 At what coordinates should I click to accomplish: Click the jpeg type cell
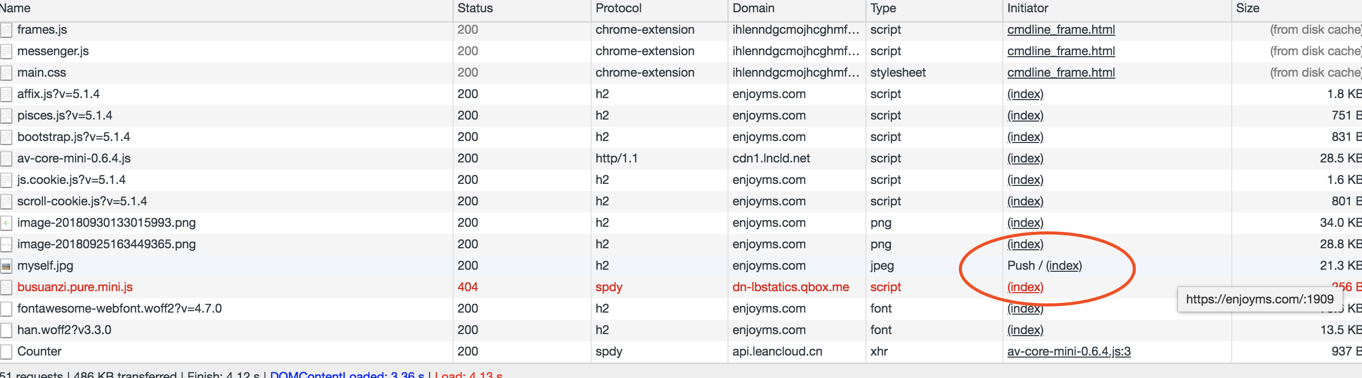pos(882,266)
